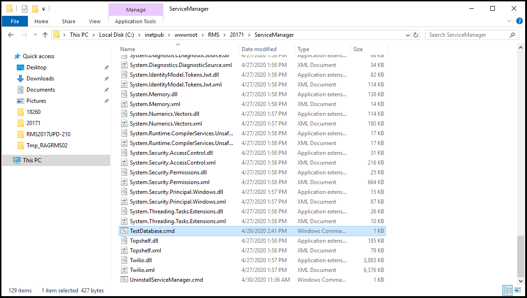This screenshot has height=298, width=527.
Task: Open Customize Quick Access Toolbar dropdown
Action: click(x=43, y=9)
